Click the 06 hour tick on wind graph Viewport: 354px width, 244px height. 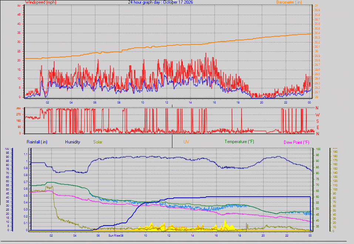95,102
